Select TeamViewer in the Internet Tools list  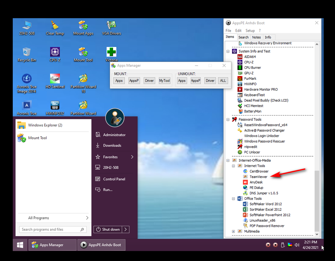tap(258, 177)
